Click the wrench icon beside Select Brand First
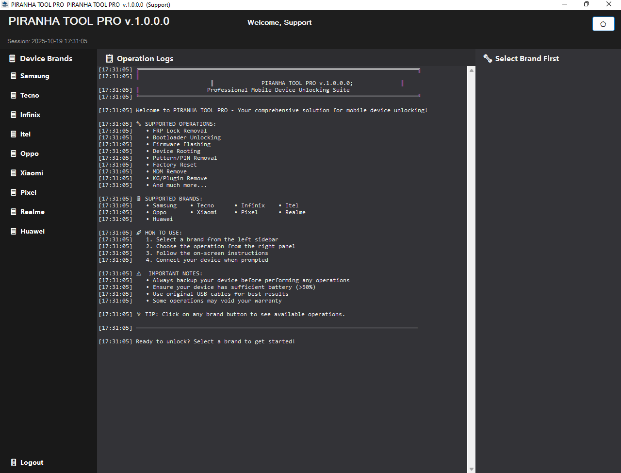The image size is (621, 473). pos(488,59)
